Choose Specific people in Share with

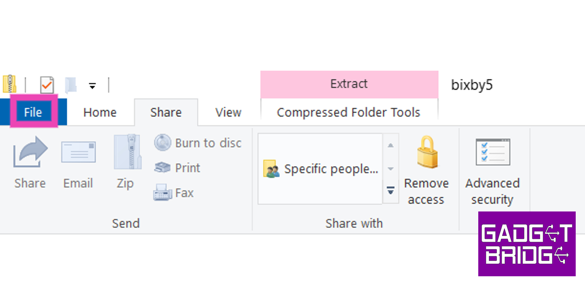[321, 170]
